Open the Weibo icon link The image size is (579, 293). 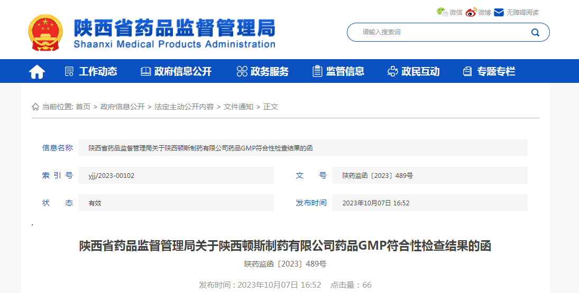[x=471, y=13]
